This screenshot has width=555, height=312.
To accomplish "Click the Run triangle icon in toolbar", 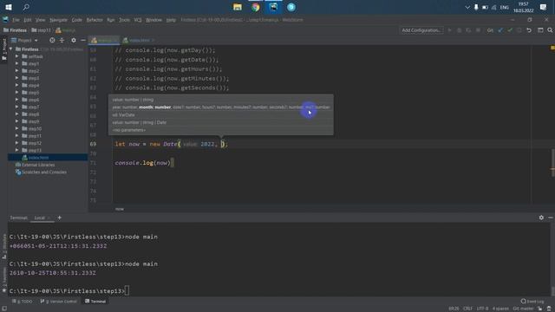I will [x=449, y=30].
